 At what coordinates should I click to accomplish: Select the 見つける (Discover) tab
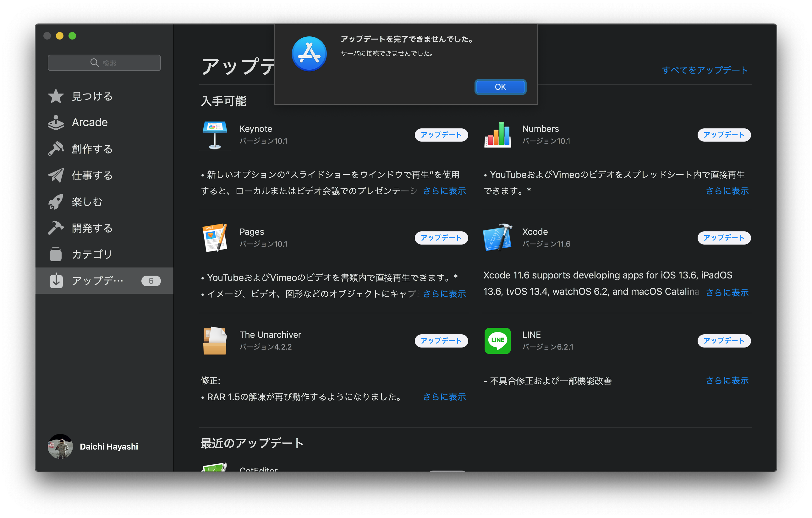coord(91,96)
